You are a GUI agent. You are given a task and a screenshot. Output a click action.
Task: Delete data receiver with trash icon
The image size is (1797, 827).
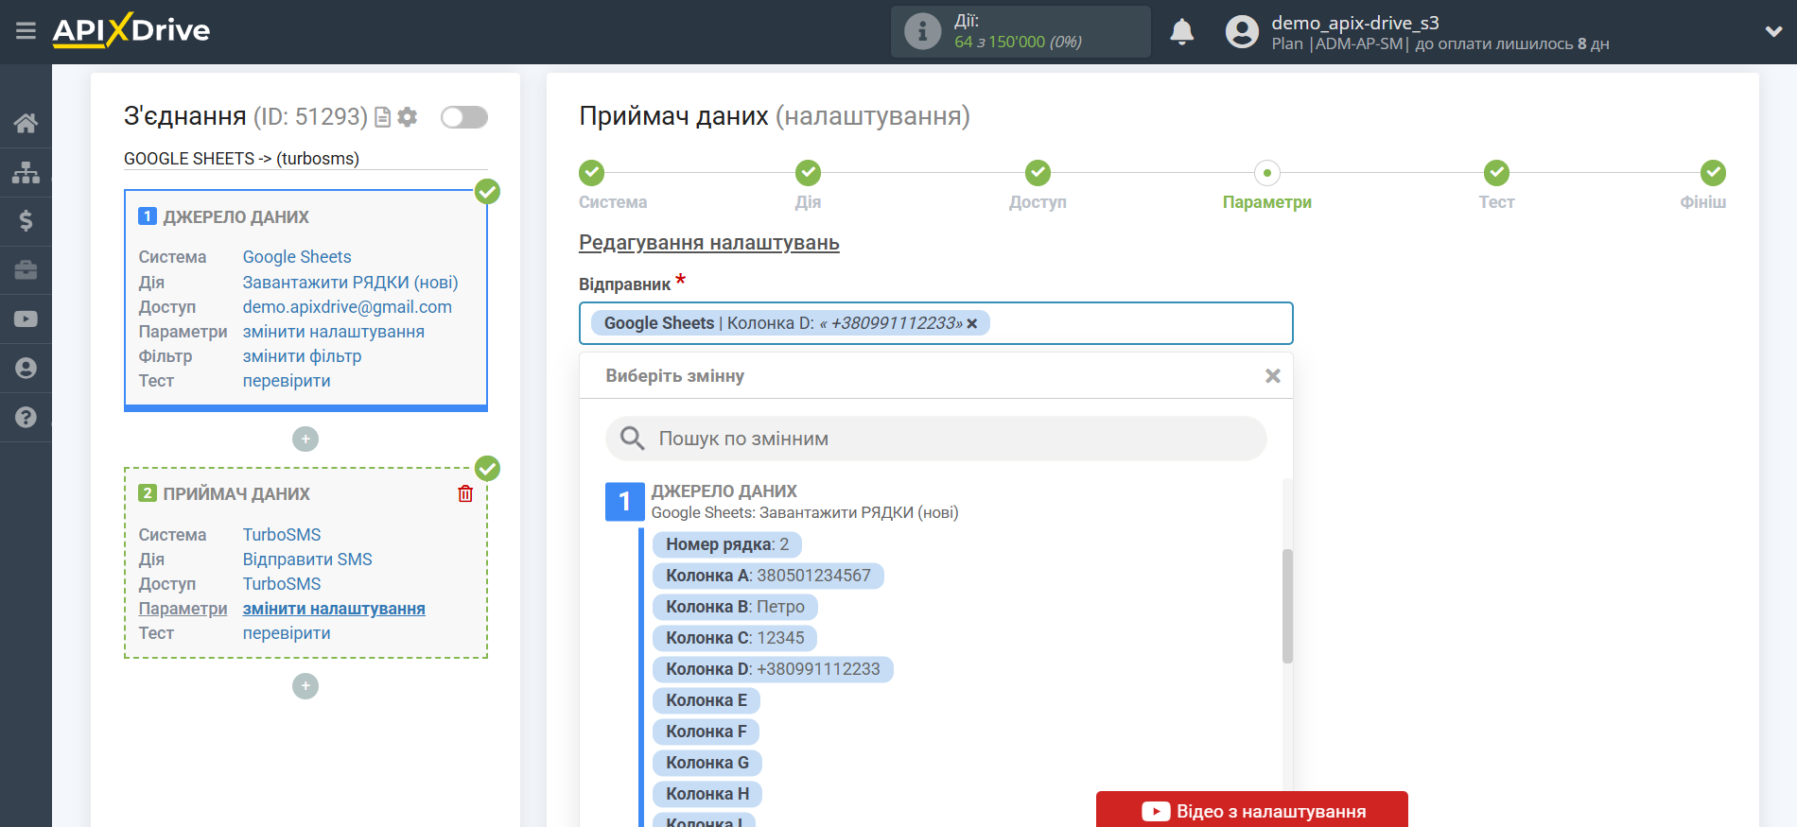[x=465, y=493]
